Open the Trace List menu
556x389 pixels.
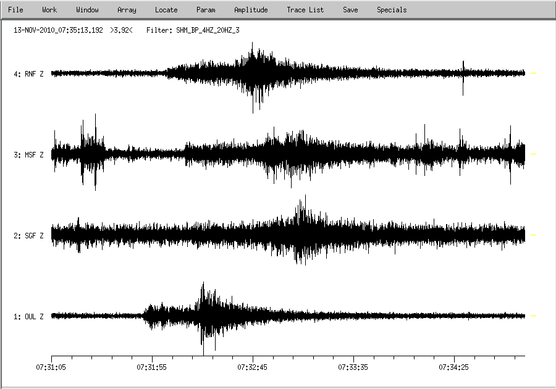(305, 10)
